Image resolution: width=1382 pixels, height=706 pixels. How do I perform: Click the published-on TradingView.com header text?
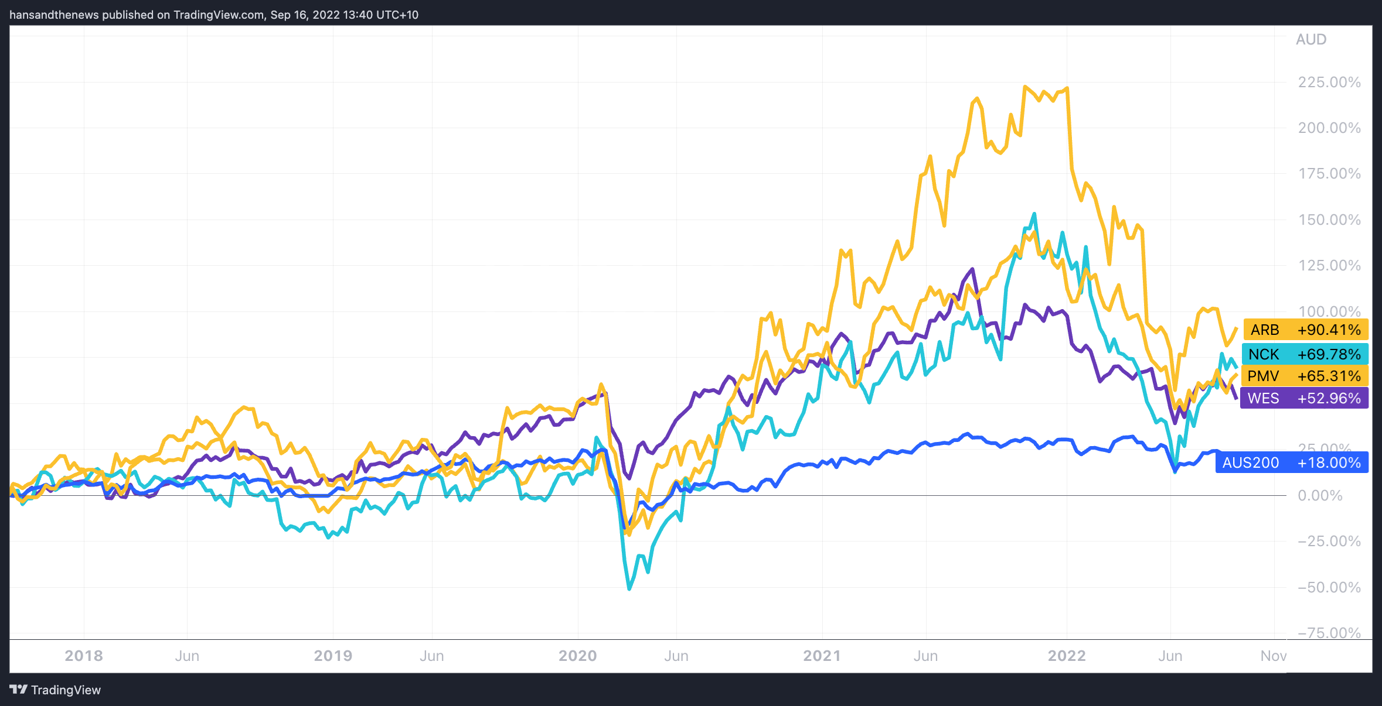(x=214, y=15)
